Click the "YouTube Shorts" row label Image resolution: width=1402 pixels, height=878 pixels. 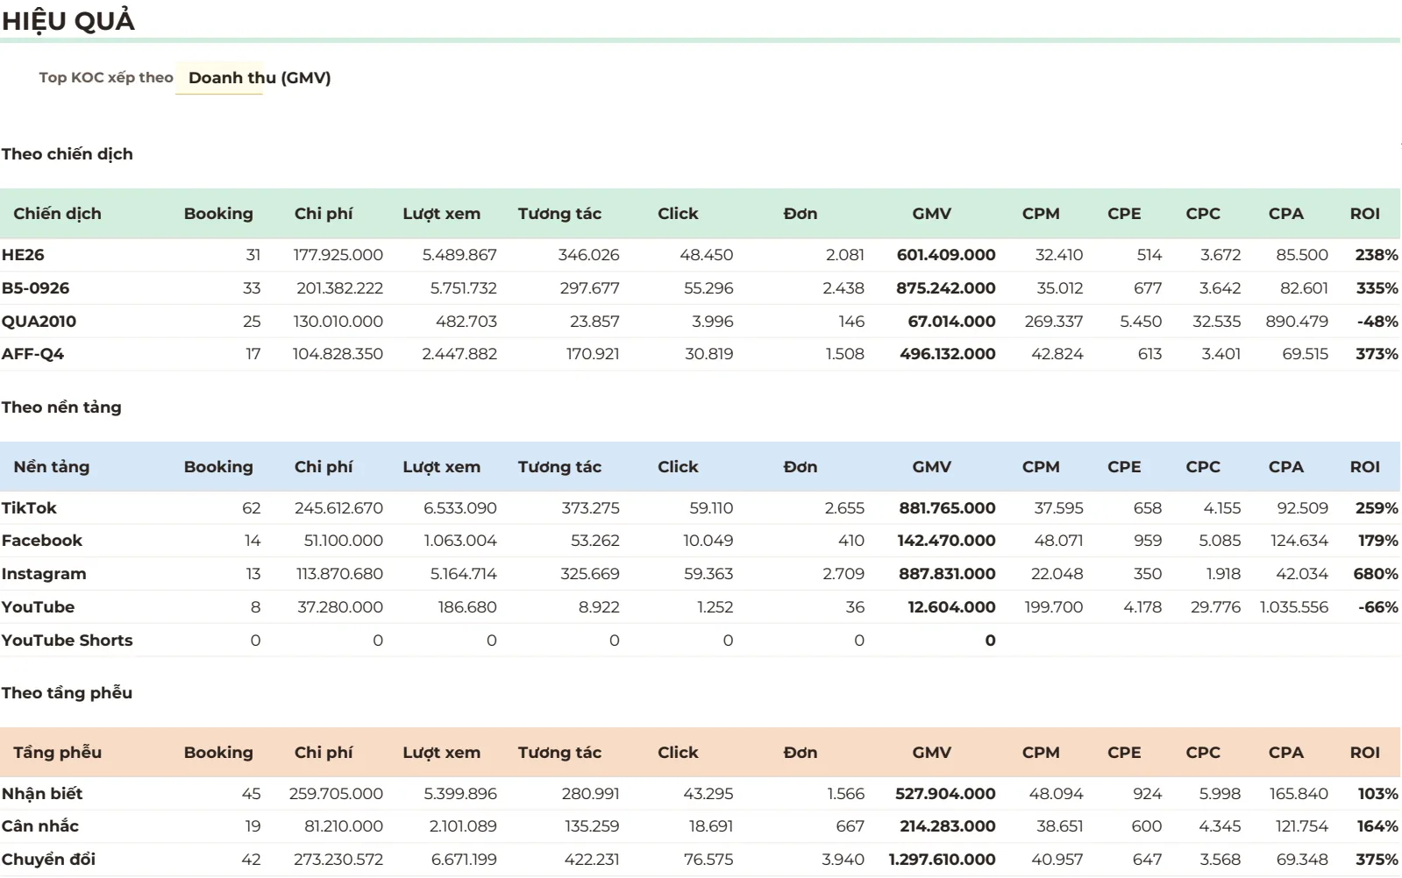[67, 641]
